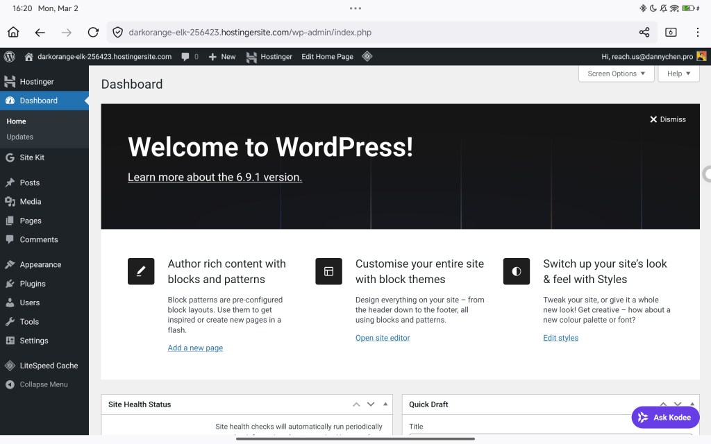Viewport: 711px width, 444px height.
Task: Click the comments bubble in the admin bar
Action: [184, 56]
